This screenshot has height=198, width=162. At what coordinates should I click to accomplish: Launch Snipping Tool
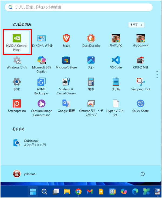[x=141, y=84]
